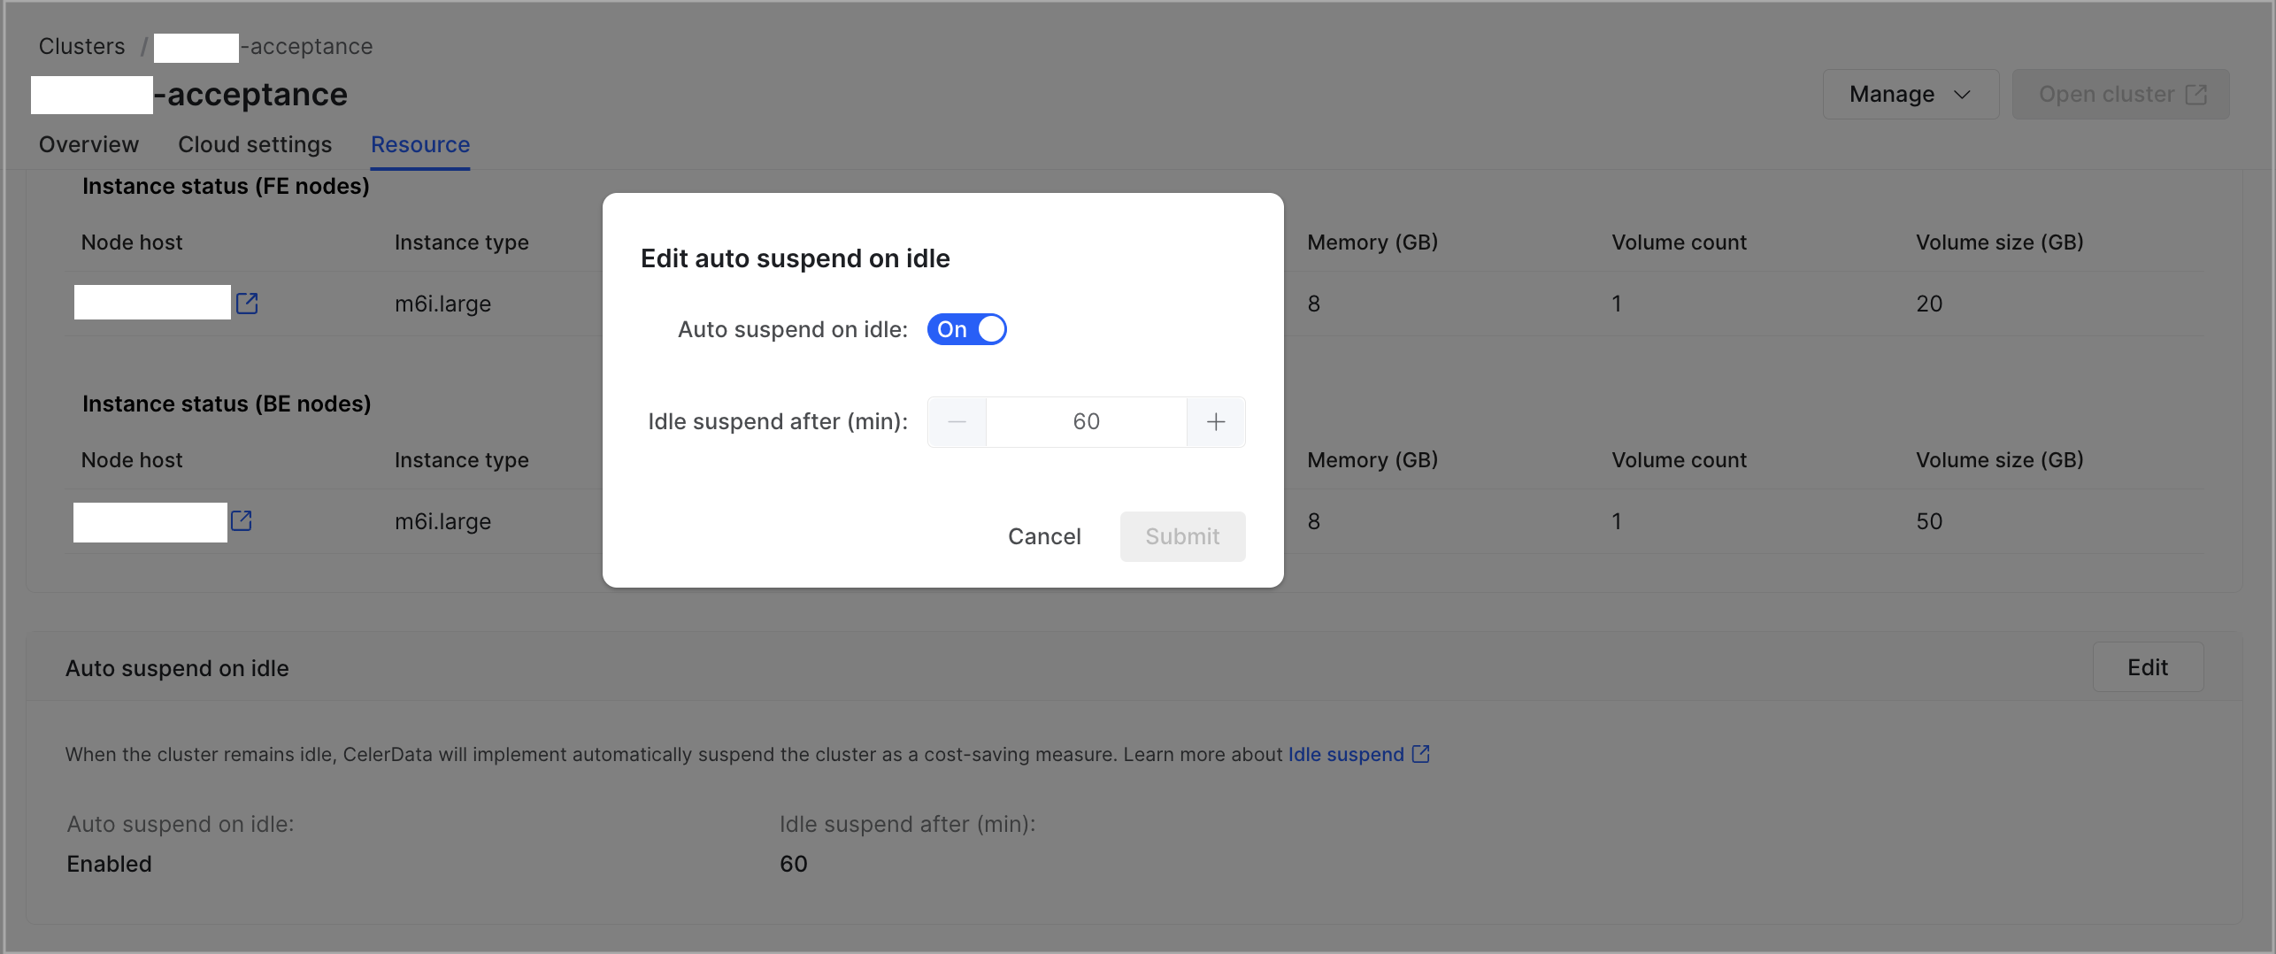2276x954 pixels.
Task: Cancel the Edit auto suspend dialog
Action: click(1044, 536)
